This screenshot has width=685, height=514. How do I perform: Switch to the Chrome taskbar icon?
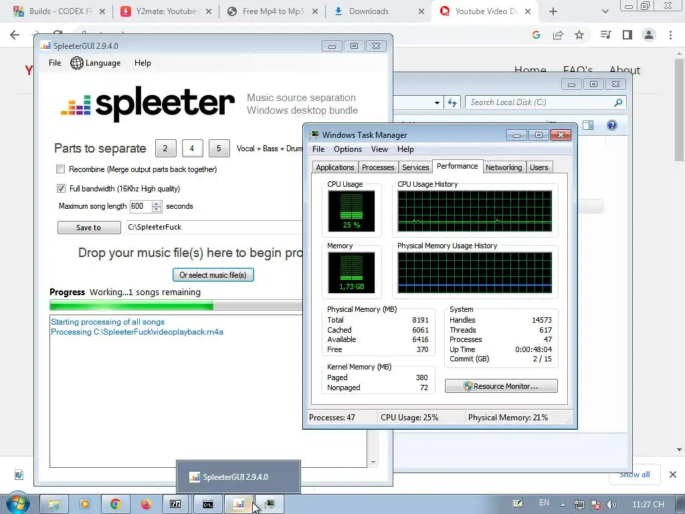[x=115, y=505]
